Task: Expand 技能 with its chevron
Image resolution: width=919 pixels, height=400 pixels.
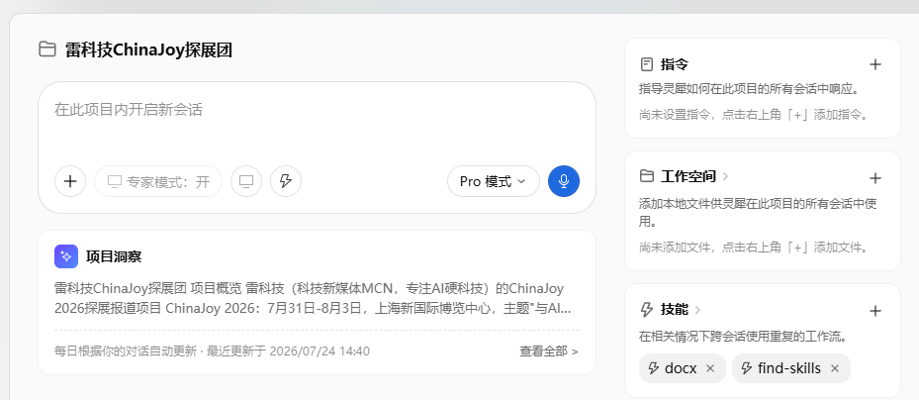Action: pyautogui.click(x=698, y=309)
